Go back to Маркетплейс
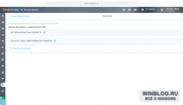 (x=19, y=16)
